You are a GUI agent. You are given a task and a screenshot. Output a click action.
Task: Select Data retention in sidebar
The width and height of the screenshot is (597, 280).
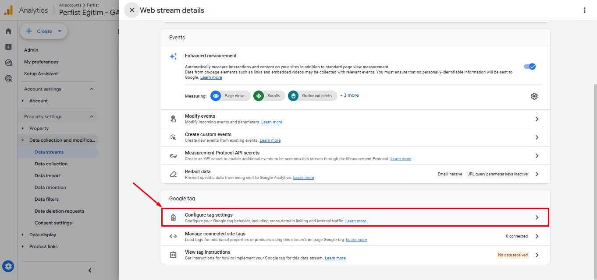pyautogui.click(x=50, y=187)
